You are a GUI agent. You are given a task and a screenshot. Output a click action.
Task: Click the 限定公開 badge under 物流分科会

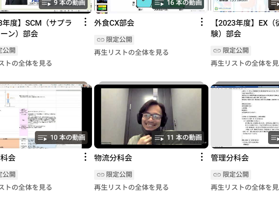[x=114, y=175]
